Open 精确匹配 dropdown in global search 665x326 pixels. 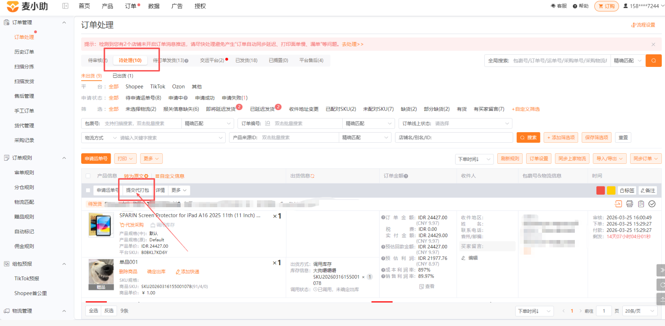tap(628, 60)
